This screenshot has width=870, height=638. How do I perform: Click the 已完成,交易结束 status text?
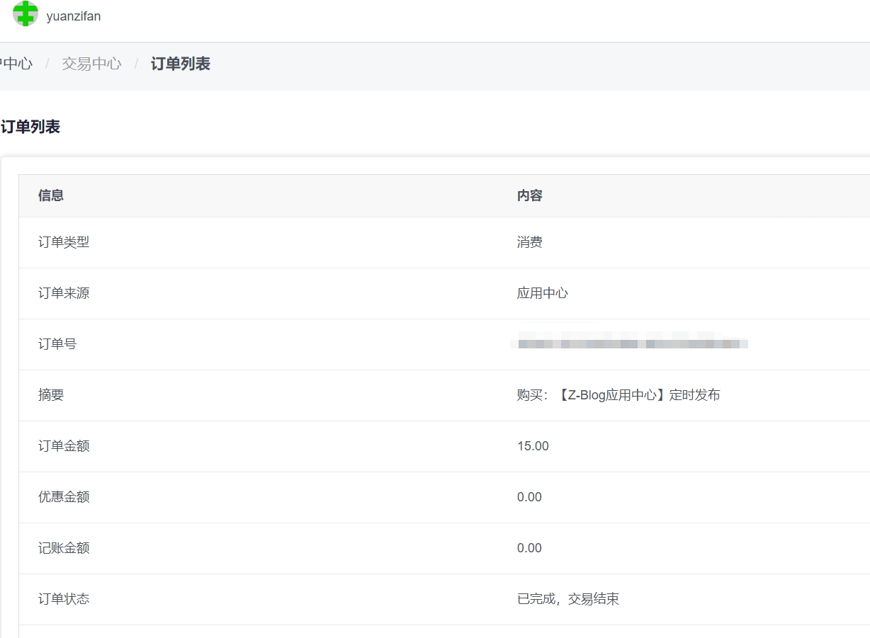pyautogui.click(x=567, y=599)
